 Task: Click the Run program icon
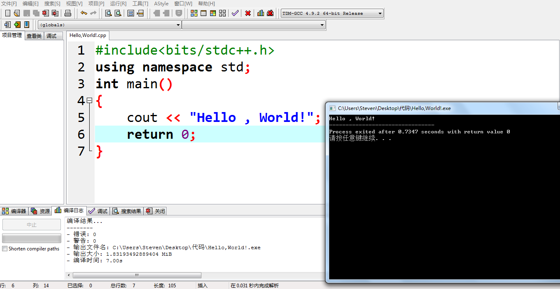pos(204,13)
